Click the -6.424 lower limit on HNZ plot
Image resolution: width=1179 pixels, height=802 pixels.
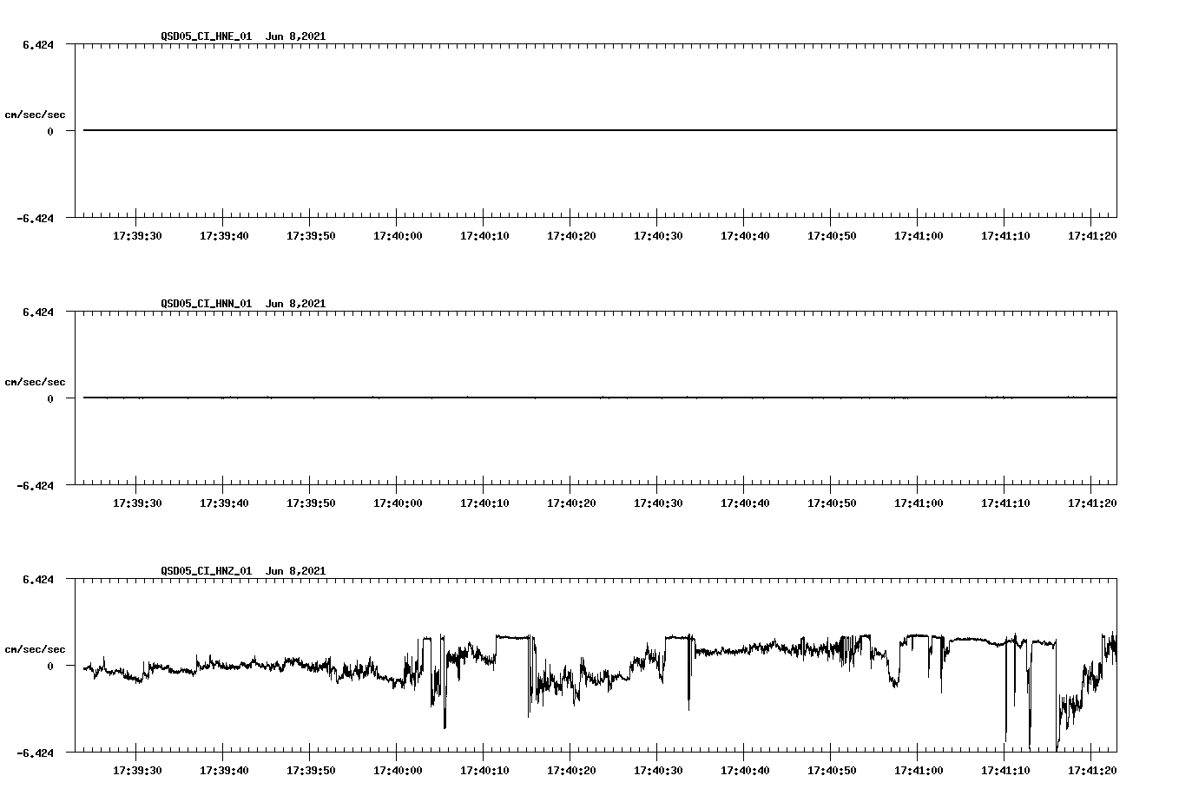click(x=36, y=753)
